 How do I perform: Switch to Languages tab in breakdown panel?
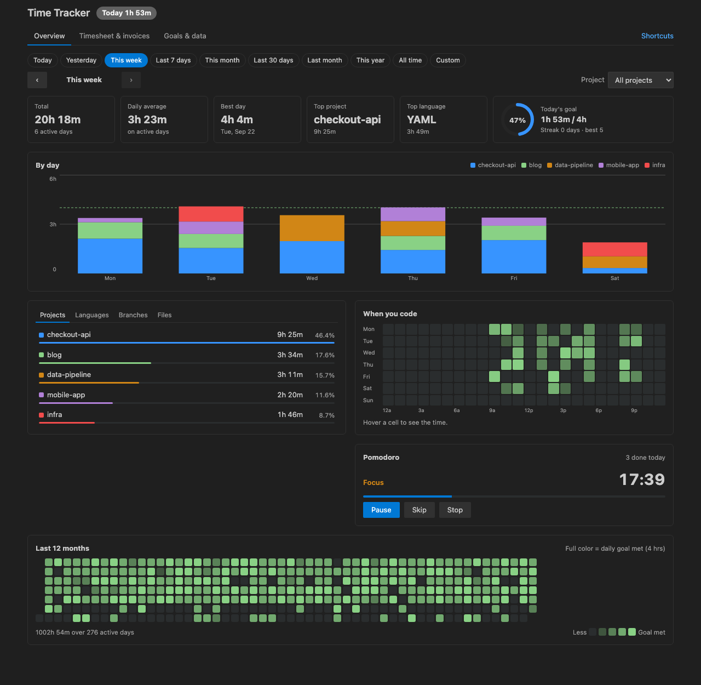coord(92,315)
